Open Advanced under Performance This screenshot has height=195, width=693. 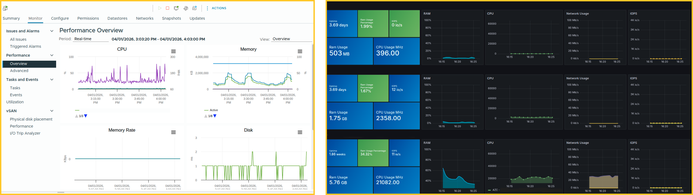click(x=19, y=71)
